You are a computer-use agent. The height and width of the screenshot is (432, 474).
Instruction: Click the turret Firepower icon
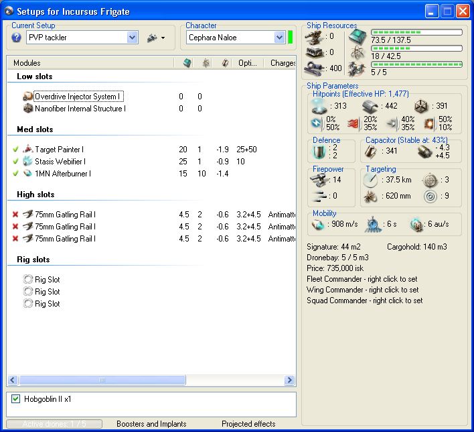(x=319, y=180)
